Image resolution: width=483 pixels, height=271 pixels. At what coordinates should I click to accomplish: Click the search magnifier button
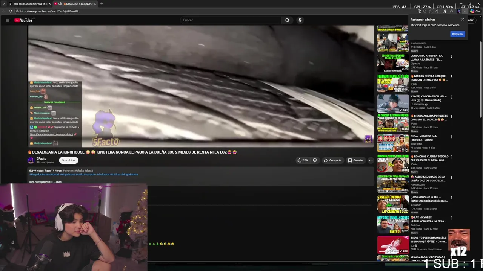(x=287, y=20)
